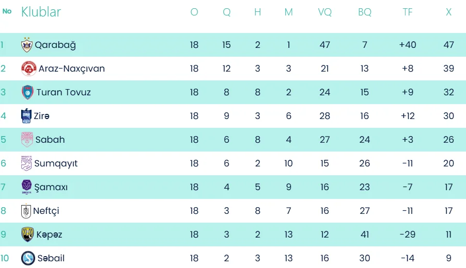
Task: Sort by the X points column header
Action: click(448, 12)
